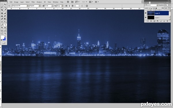The height and width of the screenshot is (108, 173).
Task: Create a new group in Layers panel
Action: 161,21
